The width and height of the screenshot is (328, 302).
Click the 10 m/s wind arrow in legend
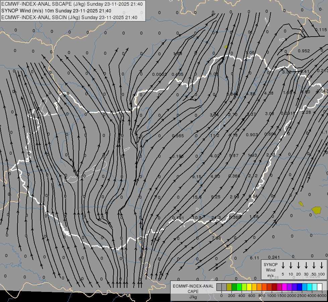[x=290, y=265]
